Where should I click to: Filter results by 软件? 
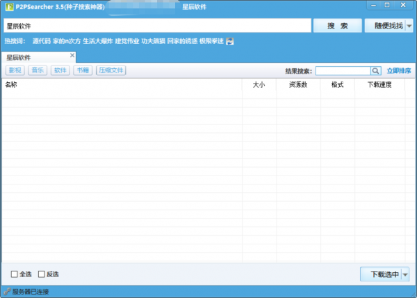click(x=60, y=70)
